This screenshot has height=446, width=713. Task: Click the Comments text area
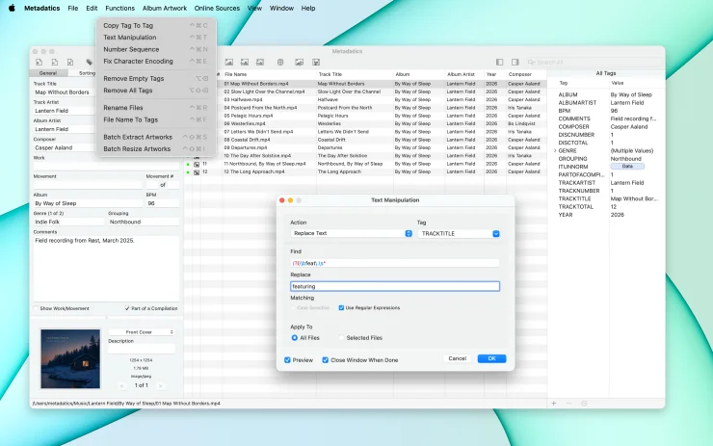point(106,268)
